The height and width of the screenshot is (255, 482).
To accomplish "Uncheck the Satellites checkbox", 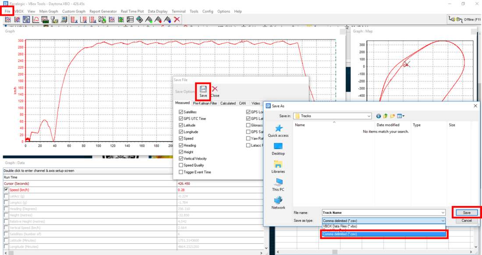I will tap(181, 112).
